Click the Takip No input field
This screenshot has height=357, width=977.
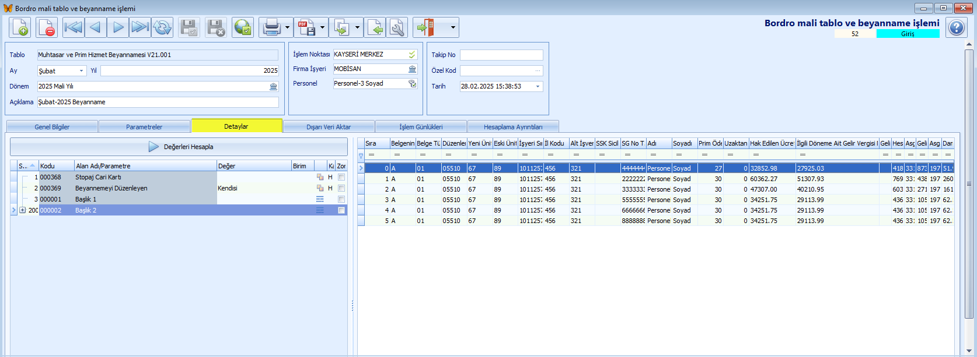coord(501,55)
